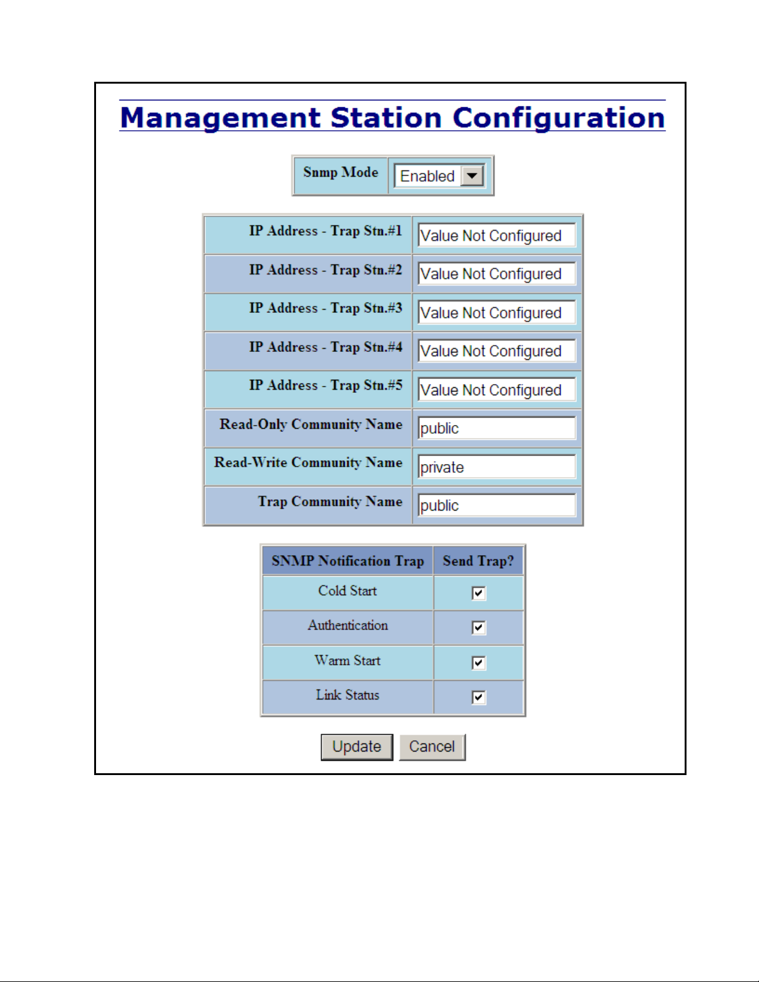Click the Read-Write Community Name label
Viewport: 759px width, 982px height.
point(309,463)
